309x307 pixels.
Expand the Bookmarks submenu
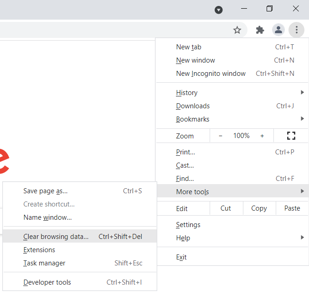(x=232, y=119)
